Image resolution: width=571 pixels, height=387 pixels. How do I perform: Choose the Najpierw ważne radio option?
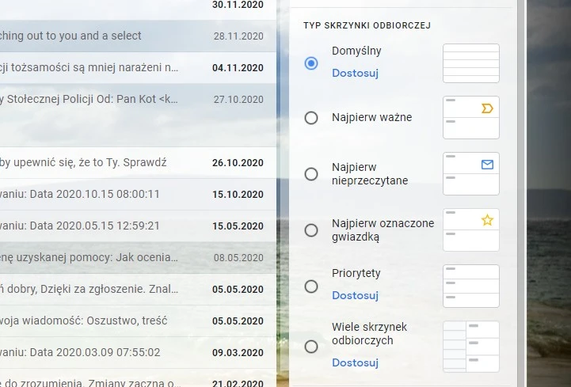click(311, 118)
